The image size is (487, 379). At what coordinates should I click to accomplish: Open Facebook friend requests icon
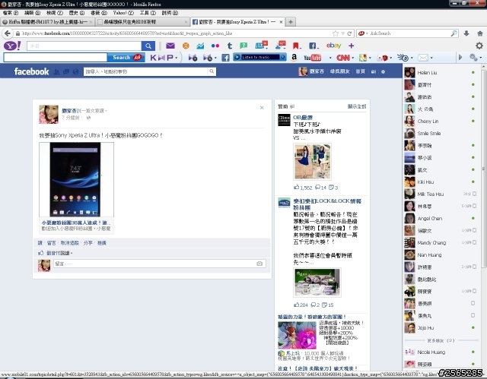[x=56, y=71]
